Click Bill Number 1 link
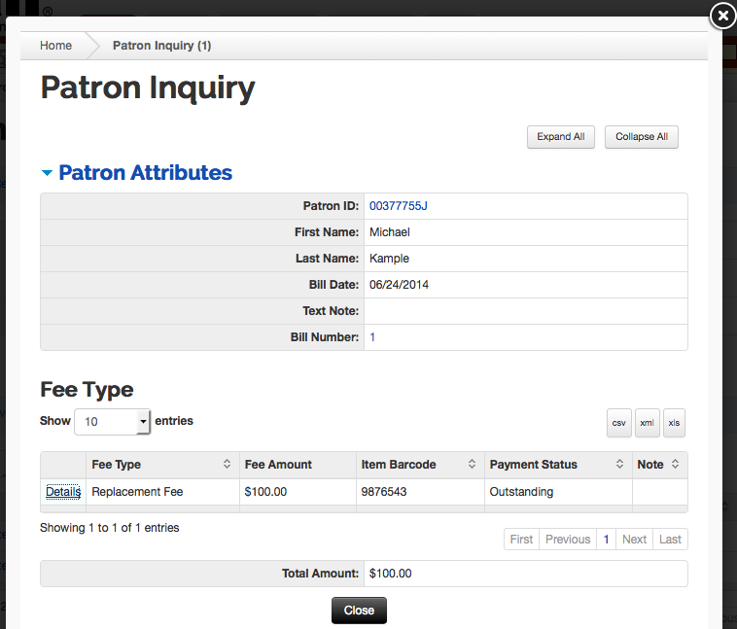 tap(372, 337)
